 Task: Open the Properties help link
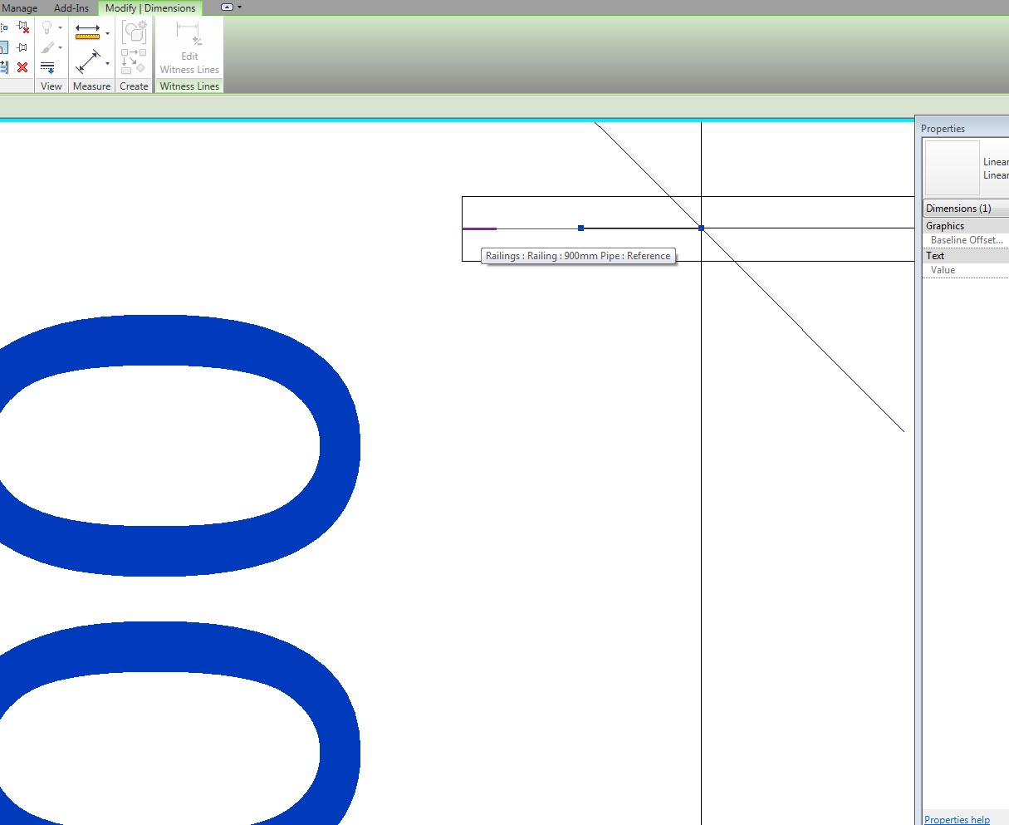(x=957, y=819)
